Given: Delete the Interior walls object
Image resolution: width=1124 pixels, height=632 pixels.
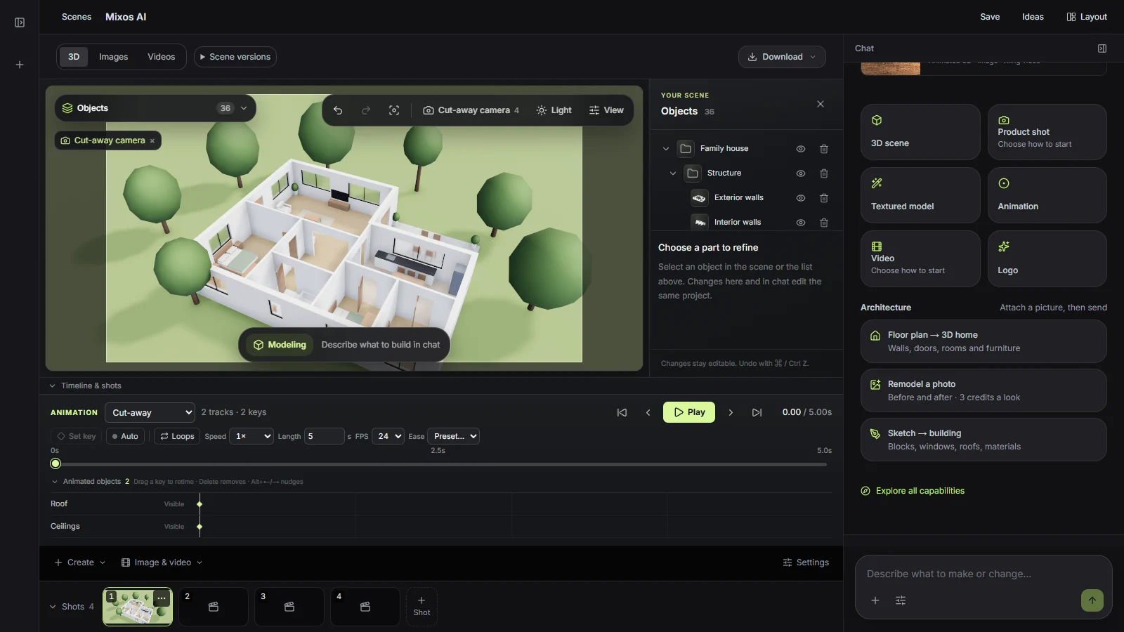Looking at the screenshot, I should pos(824,223).
